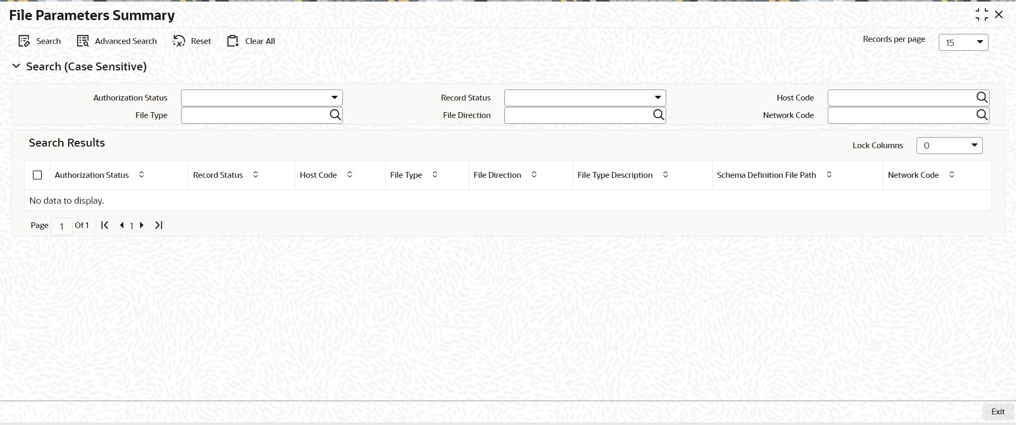Click the 'No data to display.' text
Viewport: 1016px width, 425px height.
click(x=67, y=201)
